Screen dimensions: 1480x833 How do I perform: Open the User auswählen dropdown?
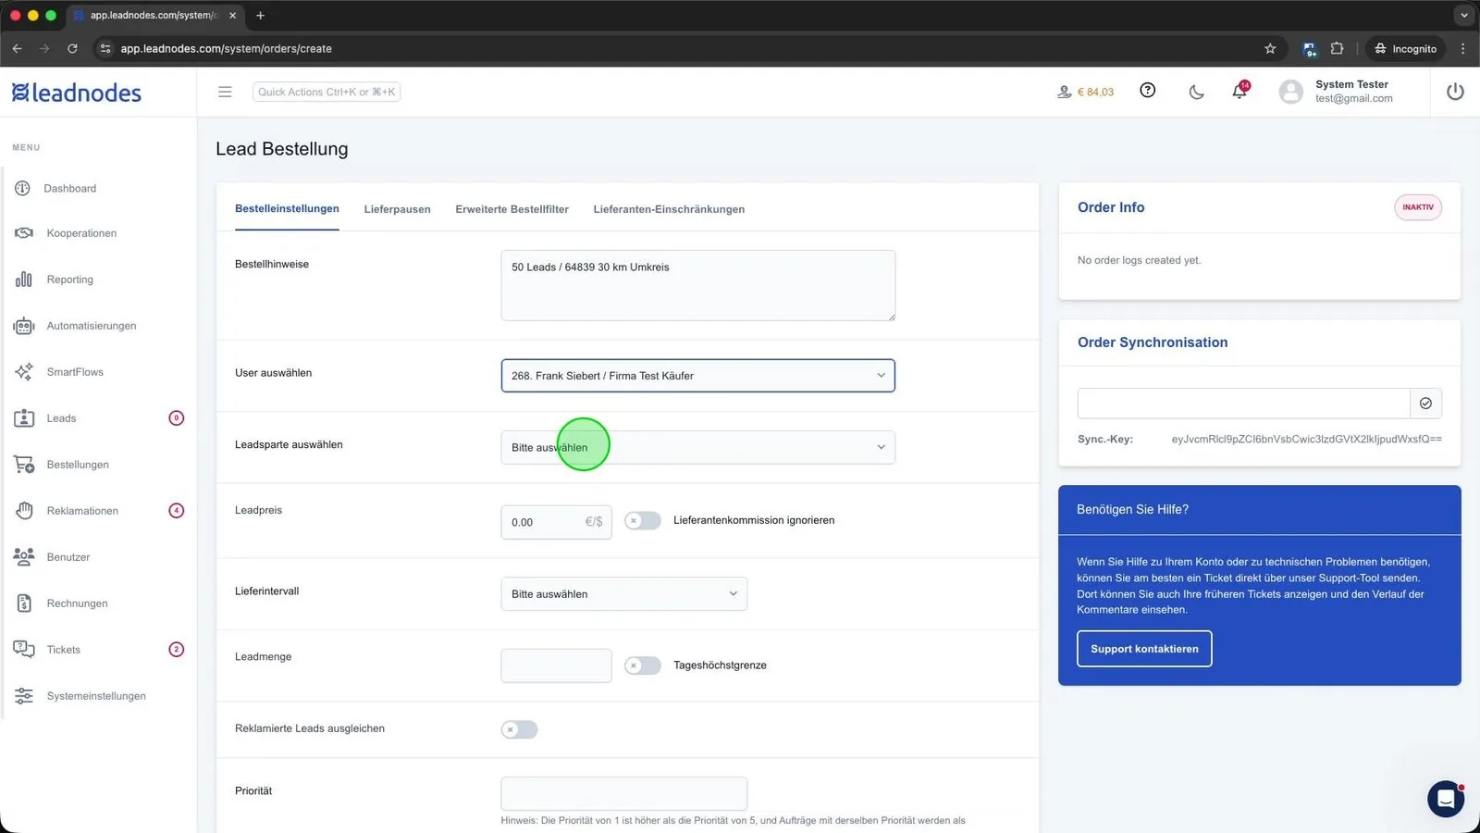pos(698,376)
